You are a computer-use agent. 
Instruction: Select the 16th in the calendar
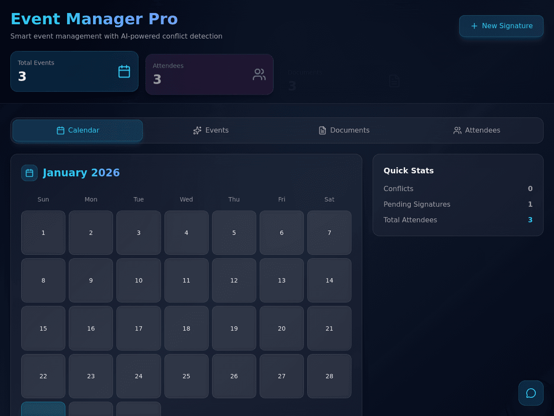(x=91, y=328)
